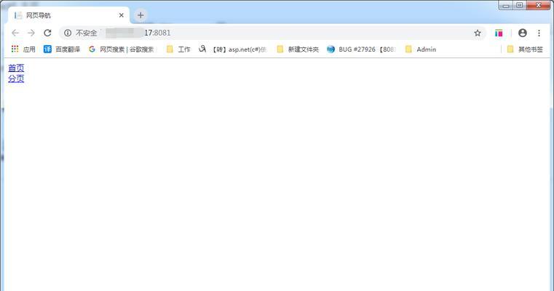Screen dimensions: 554x291
Task: Bookmark this page with the star
Action: click(478, 33)
